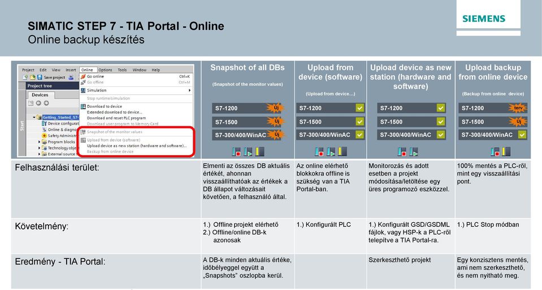
Task: Expand the External source files tree node
Action: click(39, 154)
